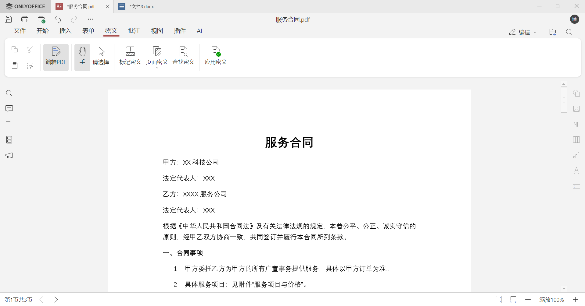
Task: Open the Table settings icon on right sidebar
Action: click(576, 139)
